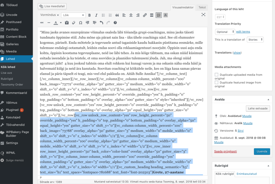Apply strikethrough formatting
The height and width of the screenshot is (184, 275).
[x=42, y=23]
